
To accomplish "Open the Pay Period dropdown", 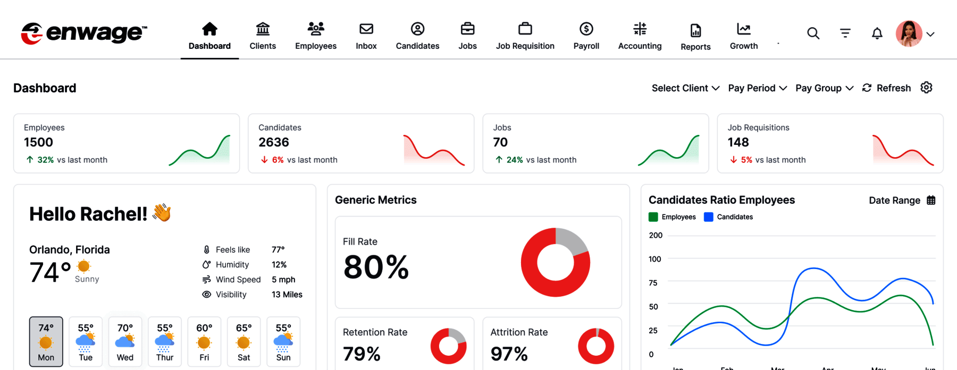I will (x=757, y=88).
